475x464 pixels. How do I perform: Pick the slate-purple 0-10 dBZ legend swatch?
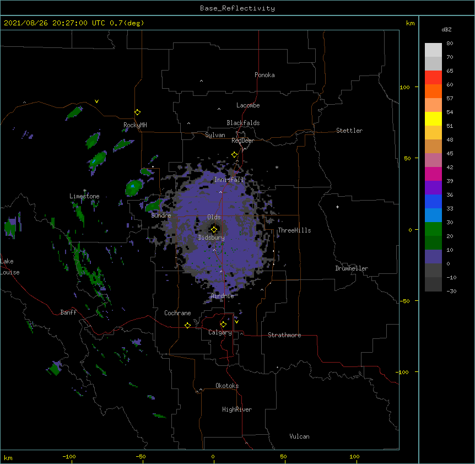click(x=433, y=257)
